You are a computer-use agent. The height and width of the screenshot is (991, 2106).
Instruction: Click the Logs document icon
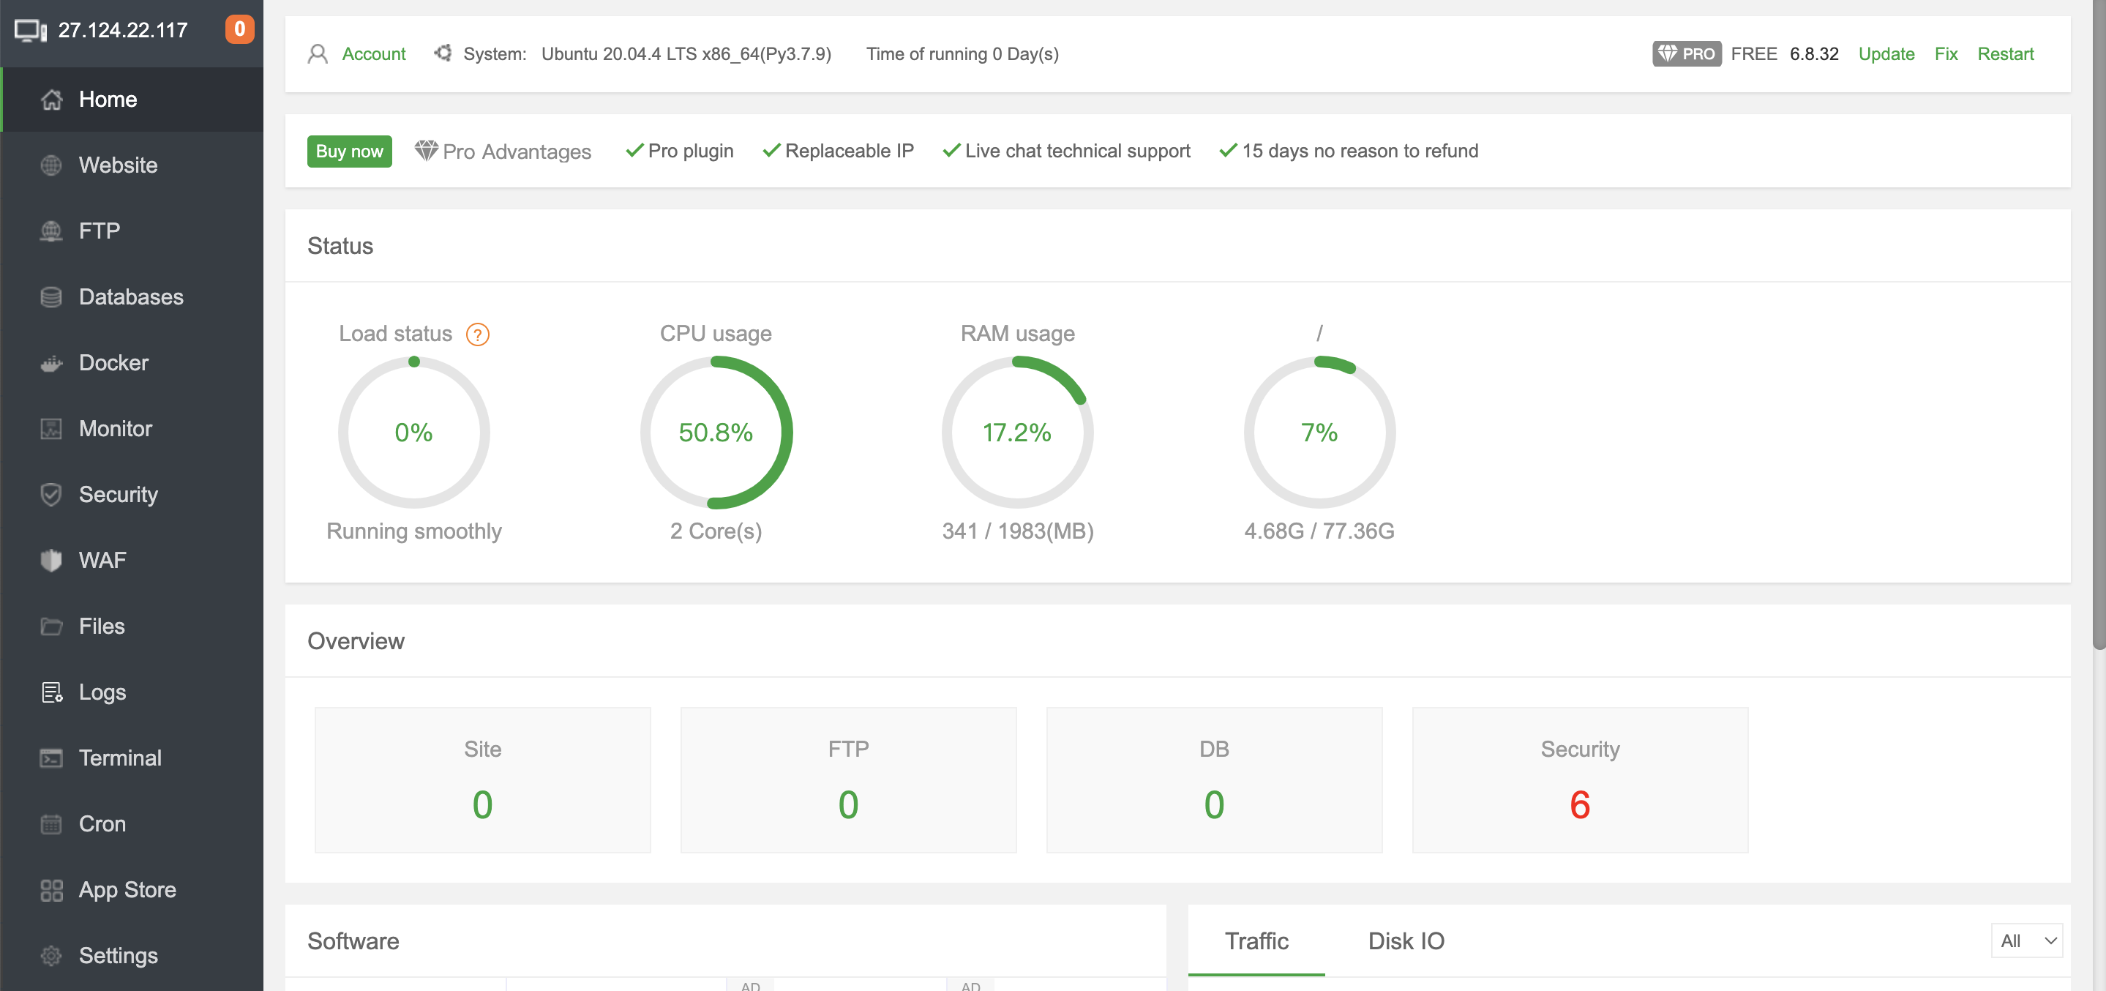[x=51, y=692]
